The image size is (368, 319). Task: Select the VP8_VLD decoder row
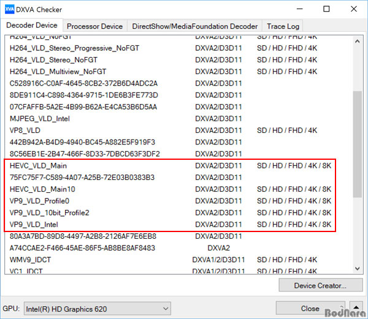tap(25, 130)
